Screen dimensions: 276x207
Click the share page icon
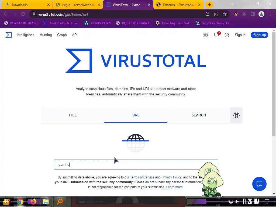pyautogui.click(x=216, y=14)
